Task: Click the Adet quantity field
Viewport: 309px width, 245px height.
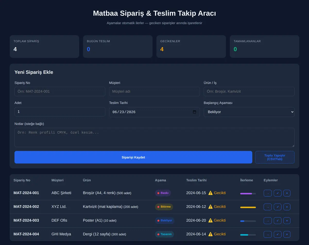Action: click(x=60, y=112)
